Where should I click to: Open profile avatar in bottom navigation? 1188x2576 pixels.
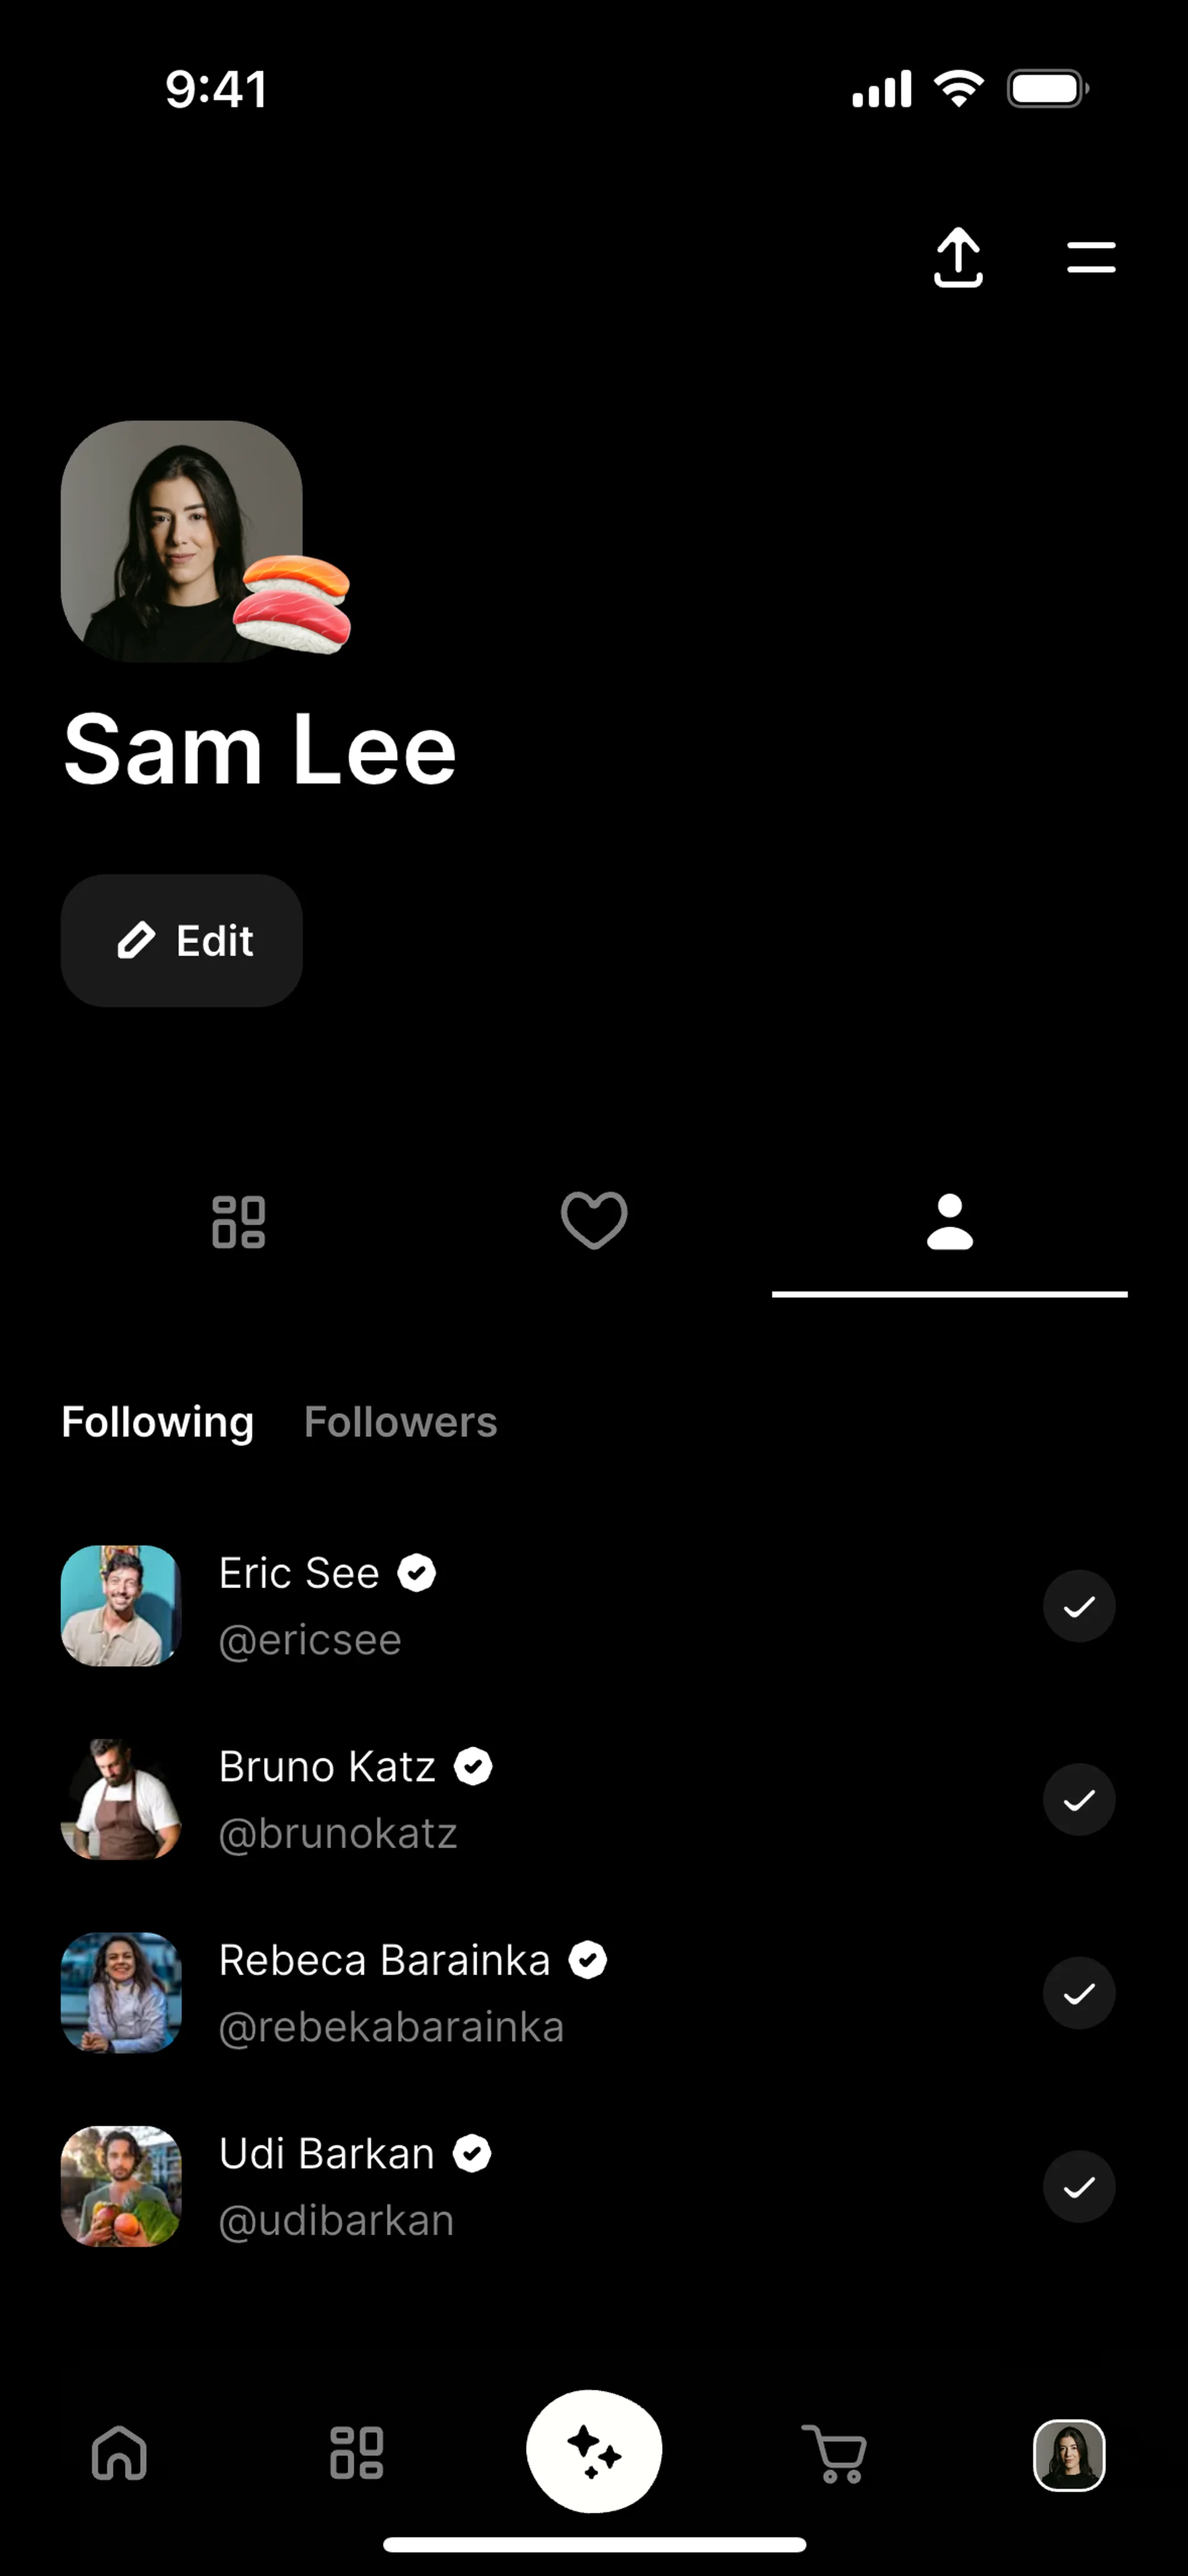(x=1069, y=2454)
